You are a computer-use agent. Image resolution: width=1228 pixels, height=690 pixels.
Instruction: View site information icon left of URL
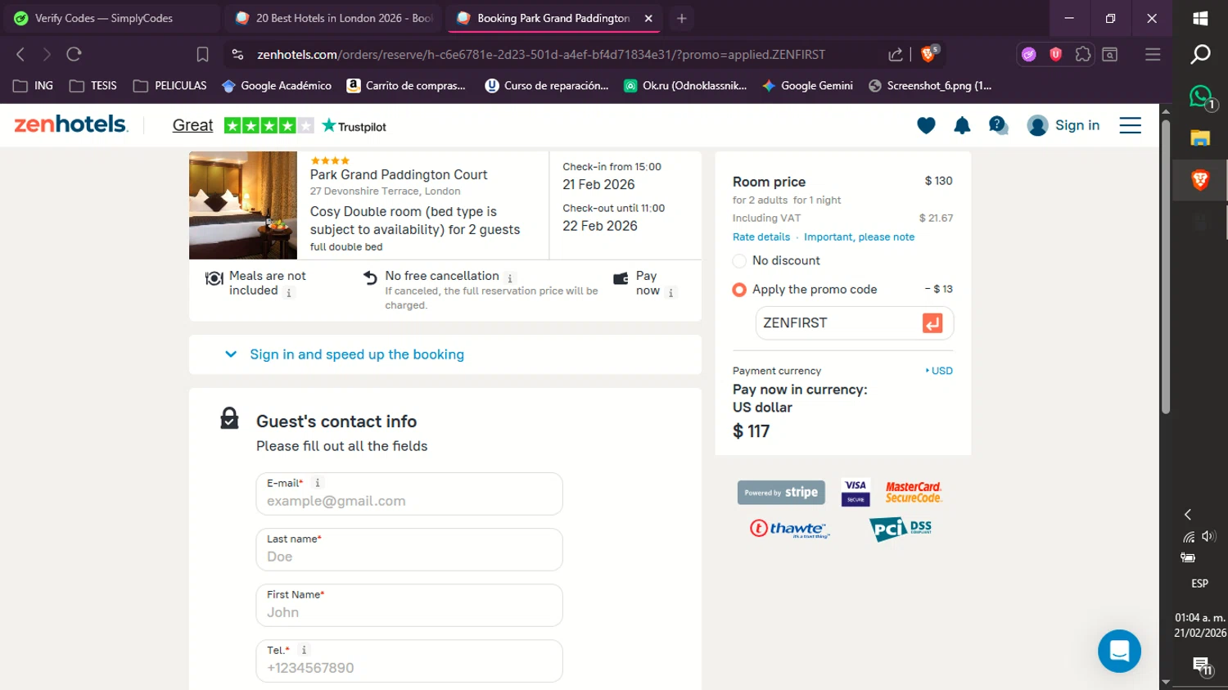click(237, 54)
